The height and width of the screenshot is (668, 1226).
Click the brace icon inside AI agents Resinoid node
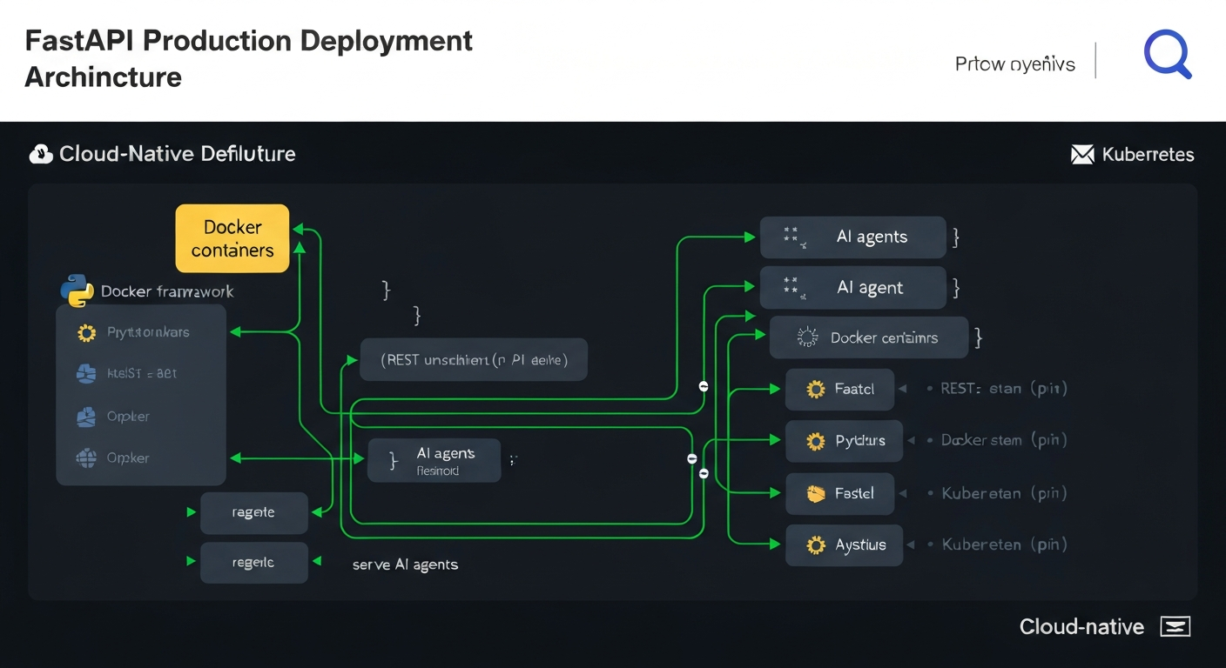(x=393, y=459)
